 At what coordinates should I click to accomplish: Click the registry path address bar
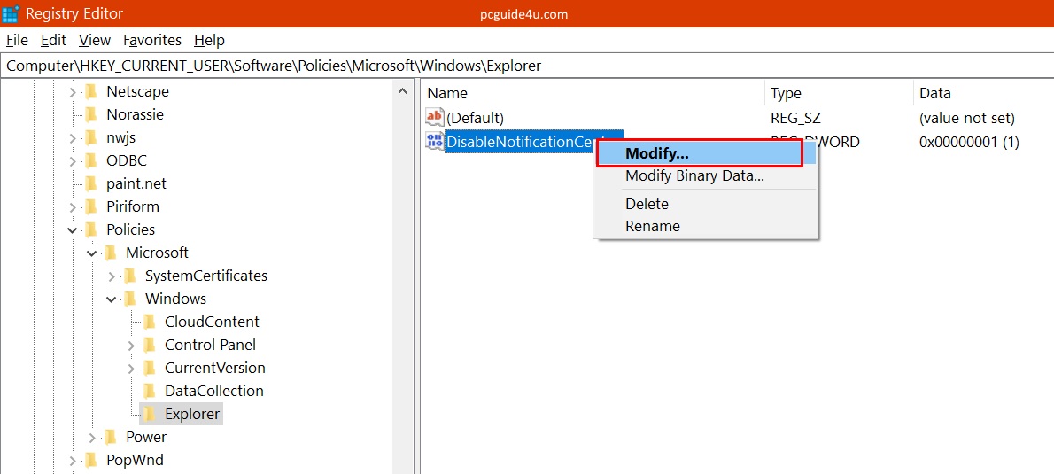pyautogui.click(x=527, y=66)
